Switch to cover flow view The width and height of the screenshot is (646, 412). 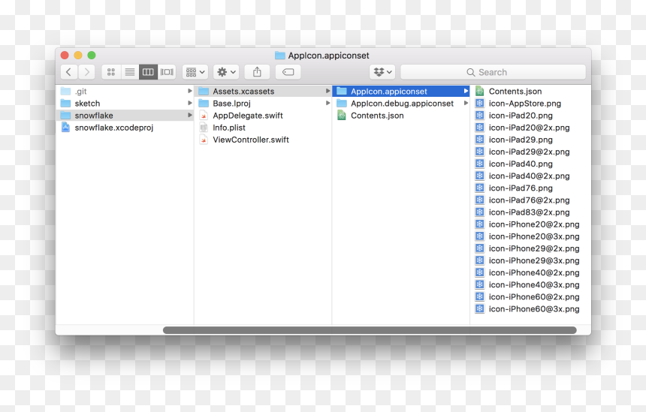[x=167, y=72]
